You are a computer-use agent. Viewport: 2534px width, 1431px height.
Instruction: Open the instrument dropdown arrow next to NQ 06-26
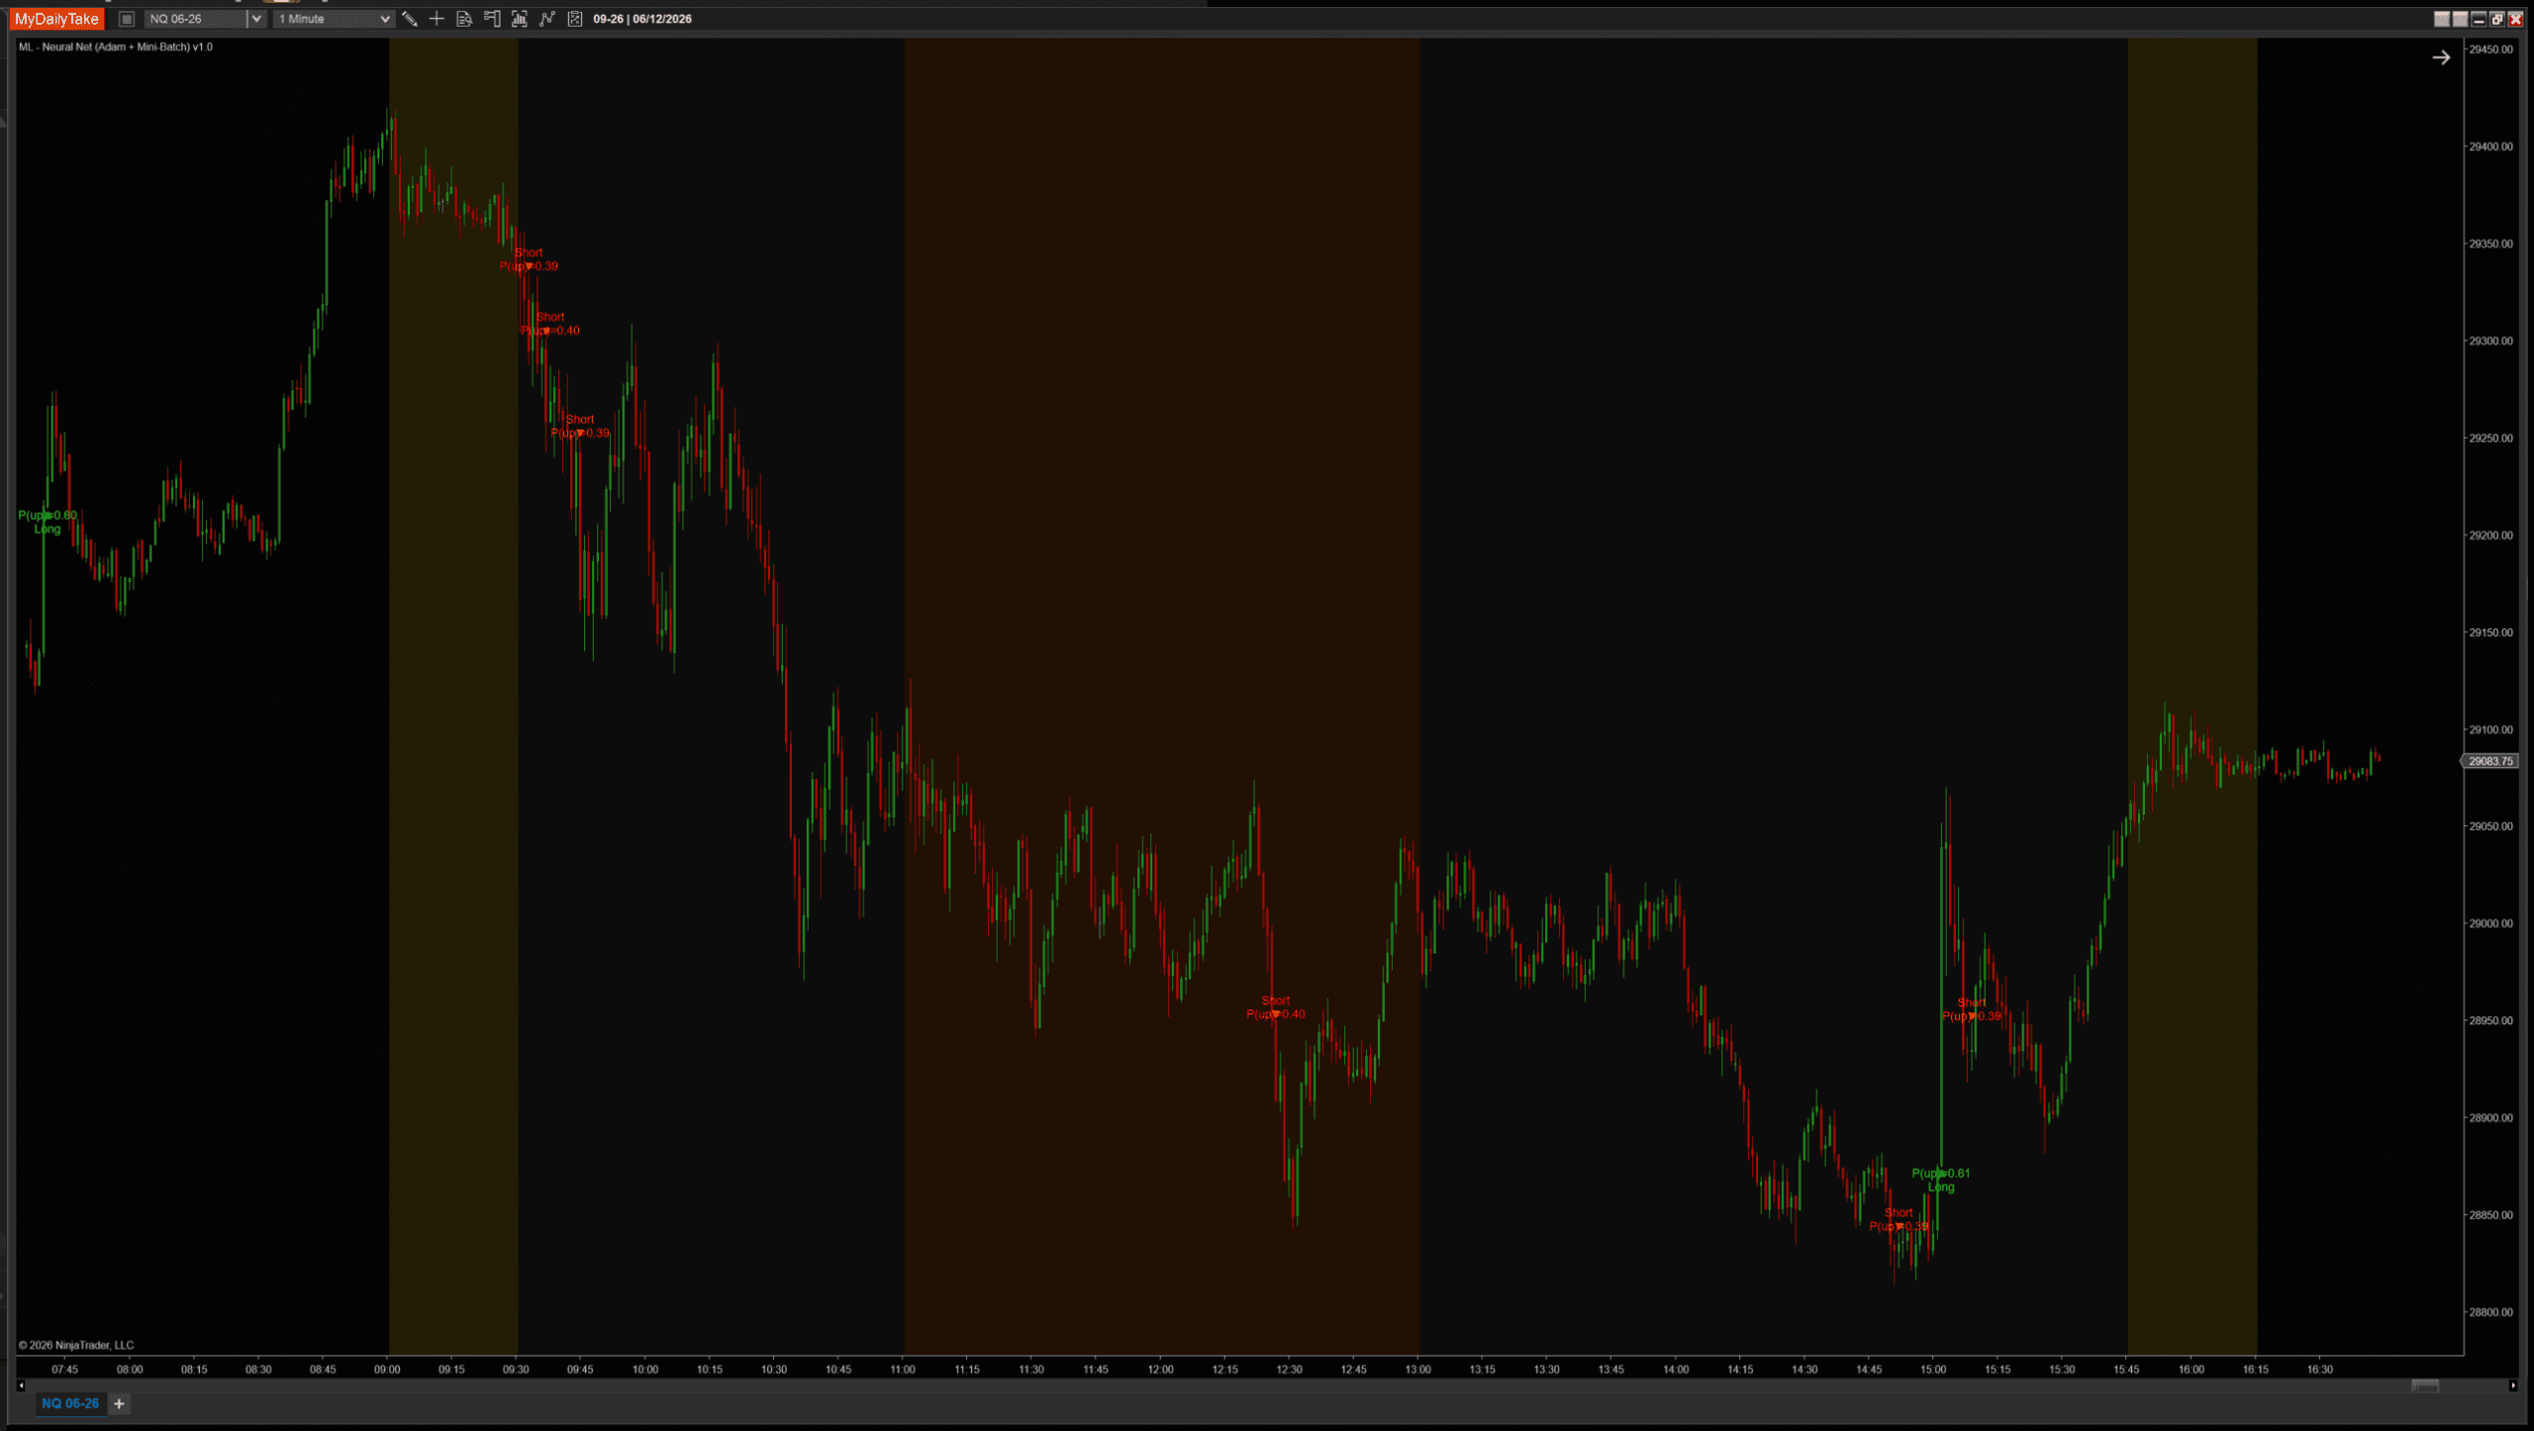tap(256, 19)
